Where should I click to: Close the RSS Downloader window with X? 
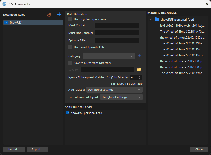coord(207,4)
